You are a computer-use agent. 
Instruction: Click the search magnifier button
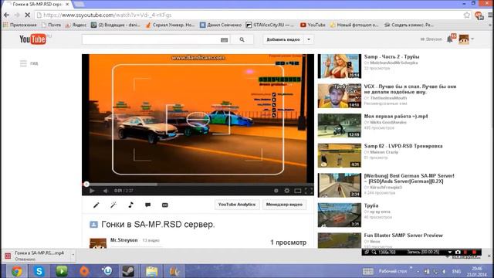[x=242, y=39]
